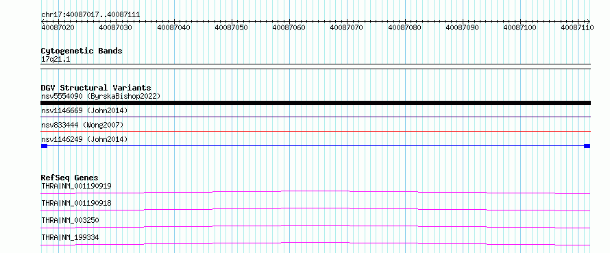The image size is (610, 253).
Task: Open variant nsv1146669 (John2014) label
Action: click(84, 111)
